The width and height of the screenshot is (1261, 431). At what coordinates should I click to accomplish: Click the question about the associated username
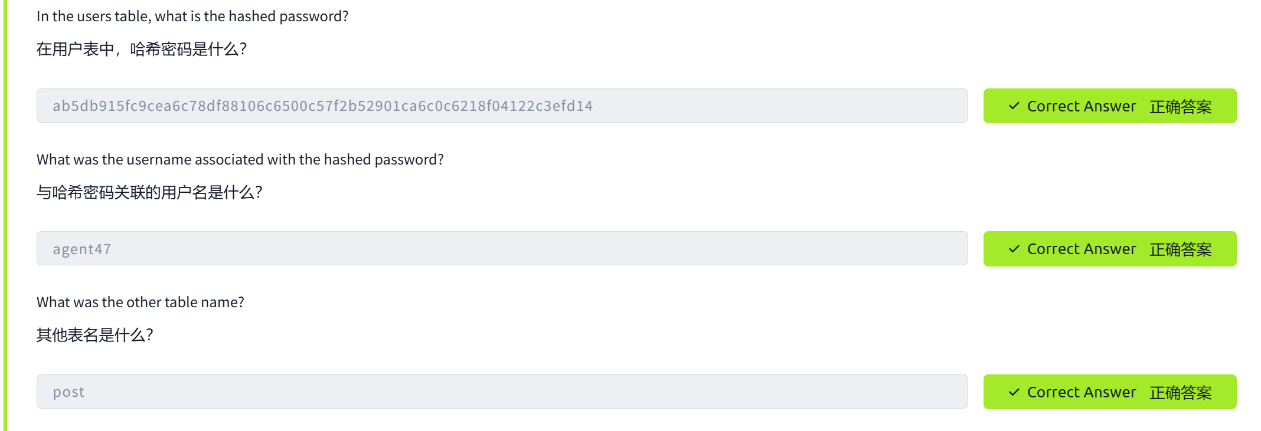240,160
